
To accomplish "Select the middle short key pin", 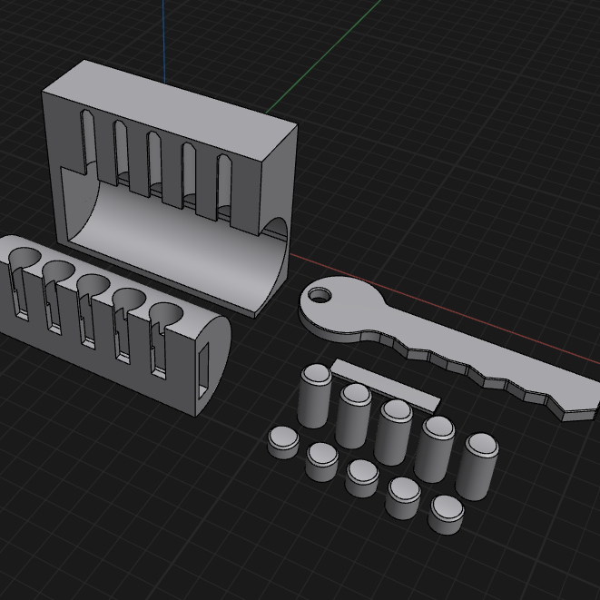I will (362, 478).
